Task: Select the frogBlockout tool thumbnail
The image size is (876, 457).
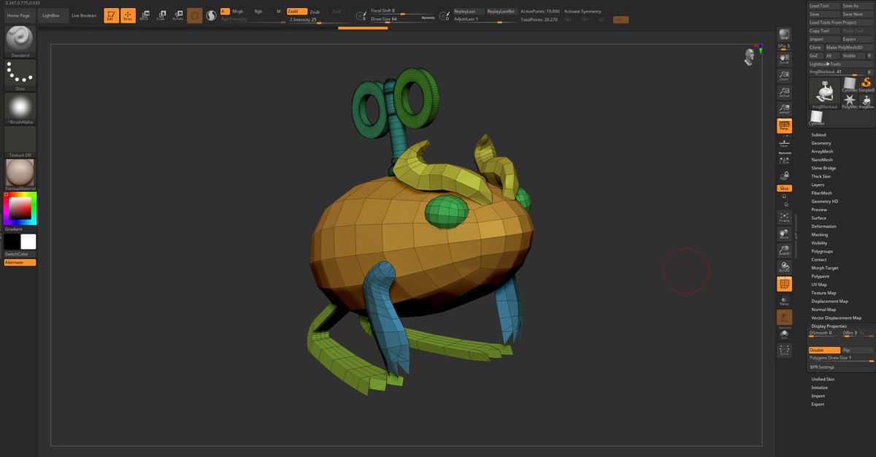Action: tap(825, 94)
